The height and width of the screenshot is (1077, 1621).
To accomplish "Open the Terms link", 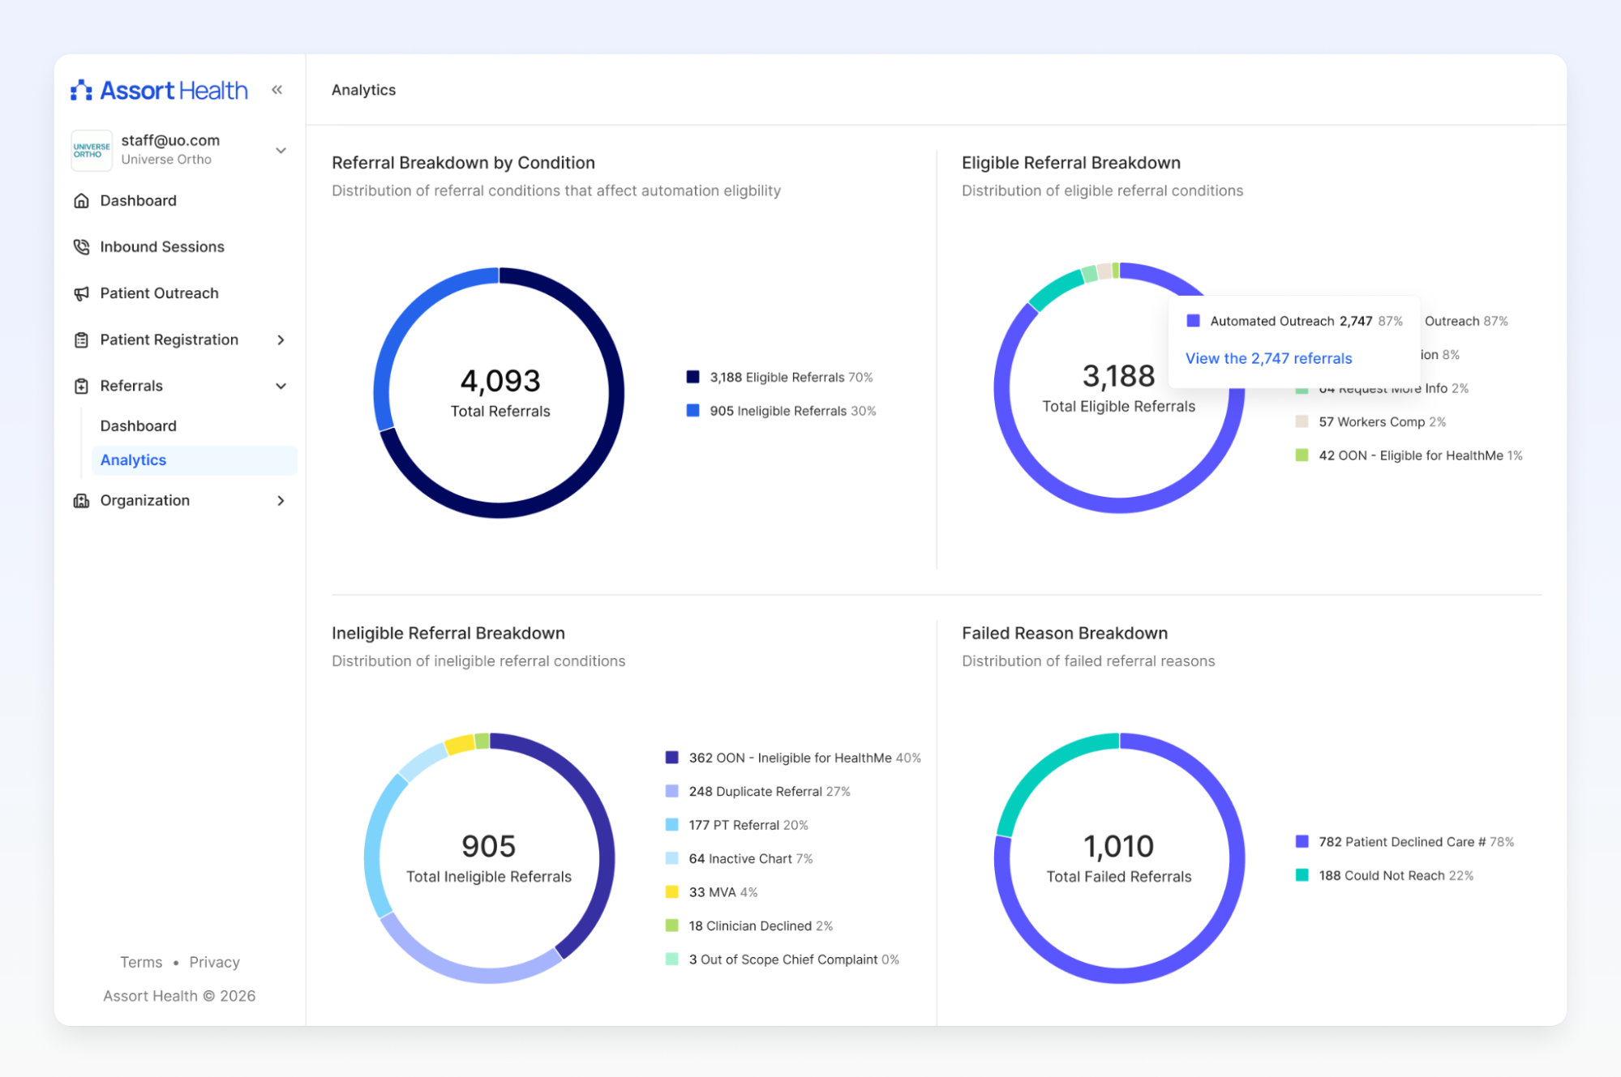I will (x=141, y=962).
